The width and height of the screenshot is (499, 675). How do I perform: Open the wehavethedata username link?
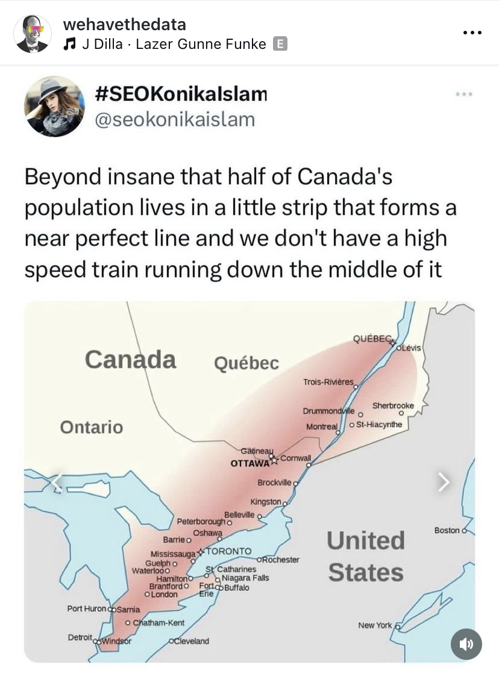[x=124, y=24]
